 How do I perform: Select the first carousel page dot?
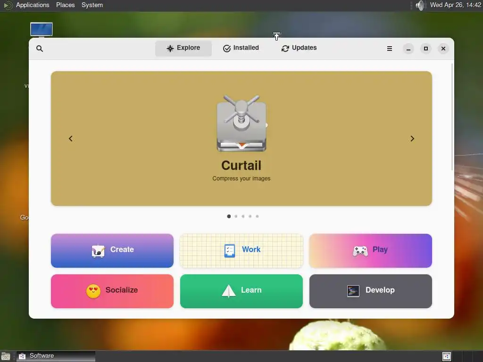click(229, 216)
